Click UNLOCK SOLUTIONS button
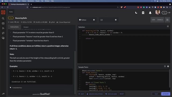 (95, 94)
